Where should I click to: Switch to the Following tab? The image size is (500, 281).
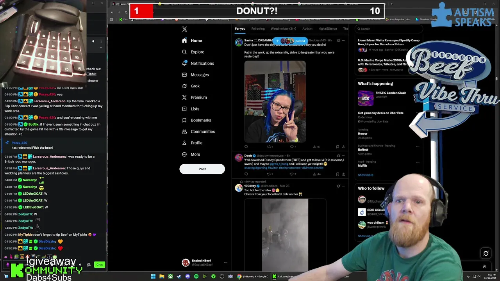coord(258,28)
